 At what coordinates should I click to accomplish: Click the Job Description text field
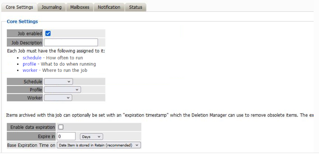pyautogui.click(x=71, y=43)
